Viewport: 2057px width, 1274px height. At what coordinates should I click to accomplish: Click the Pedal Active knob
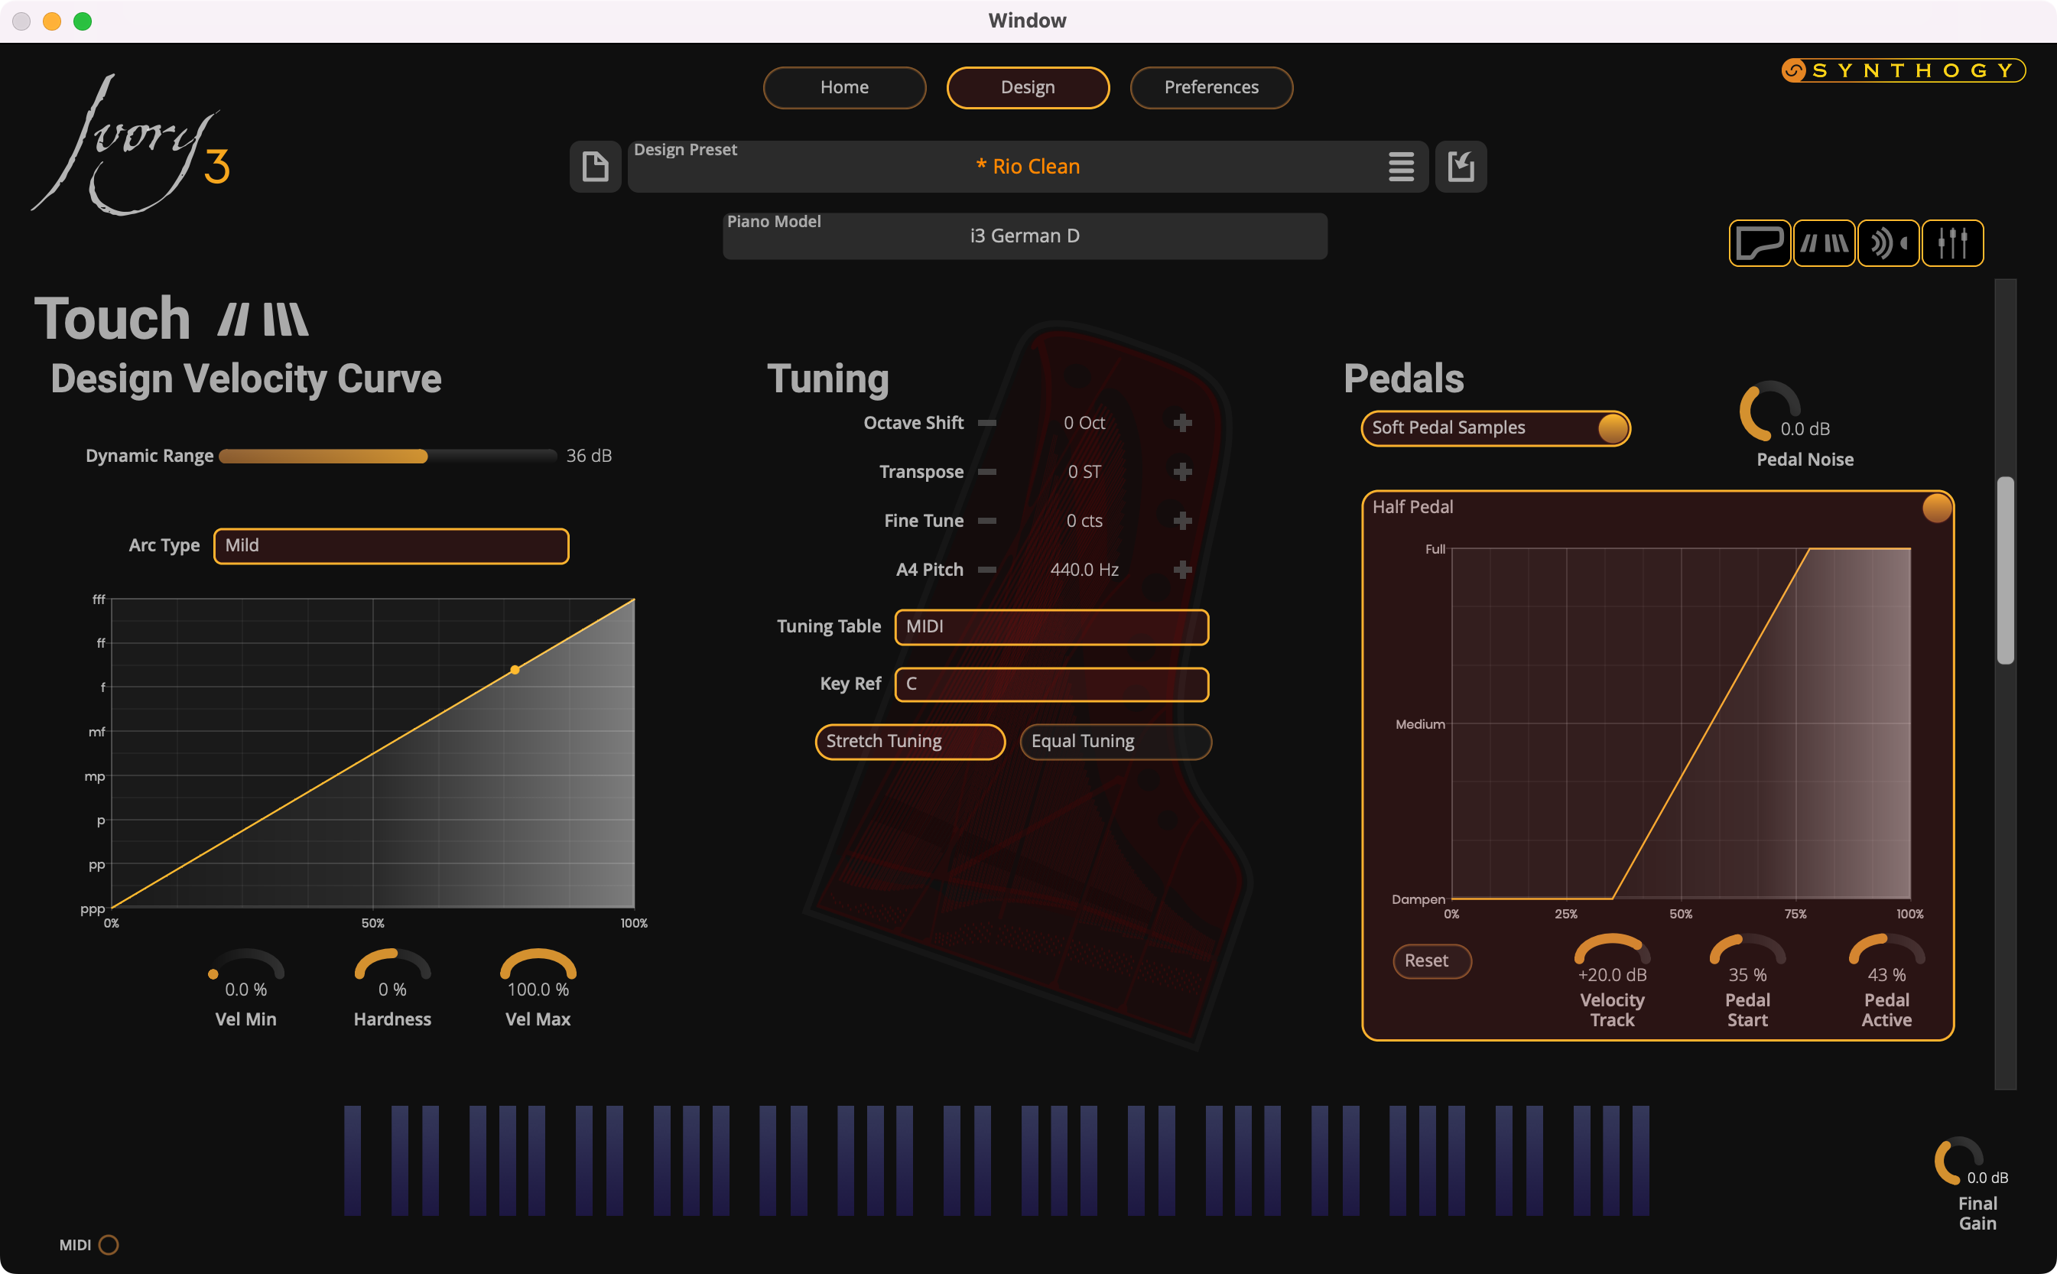click(1886, 950)
